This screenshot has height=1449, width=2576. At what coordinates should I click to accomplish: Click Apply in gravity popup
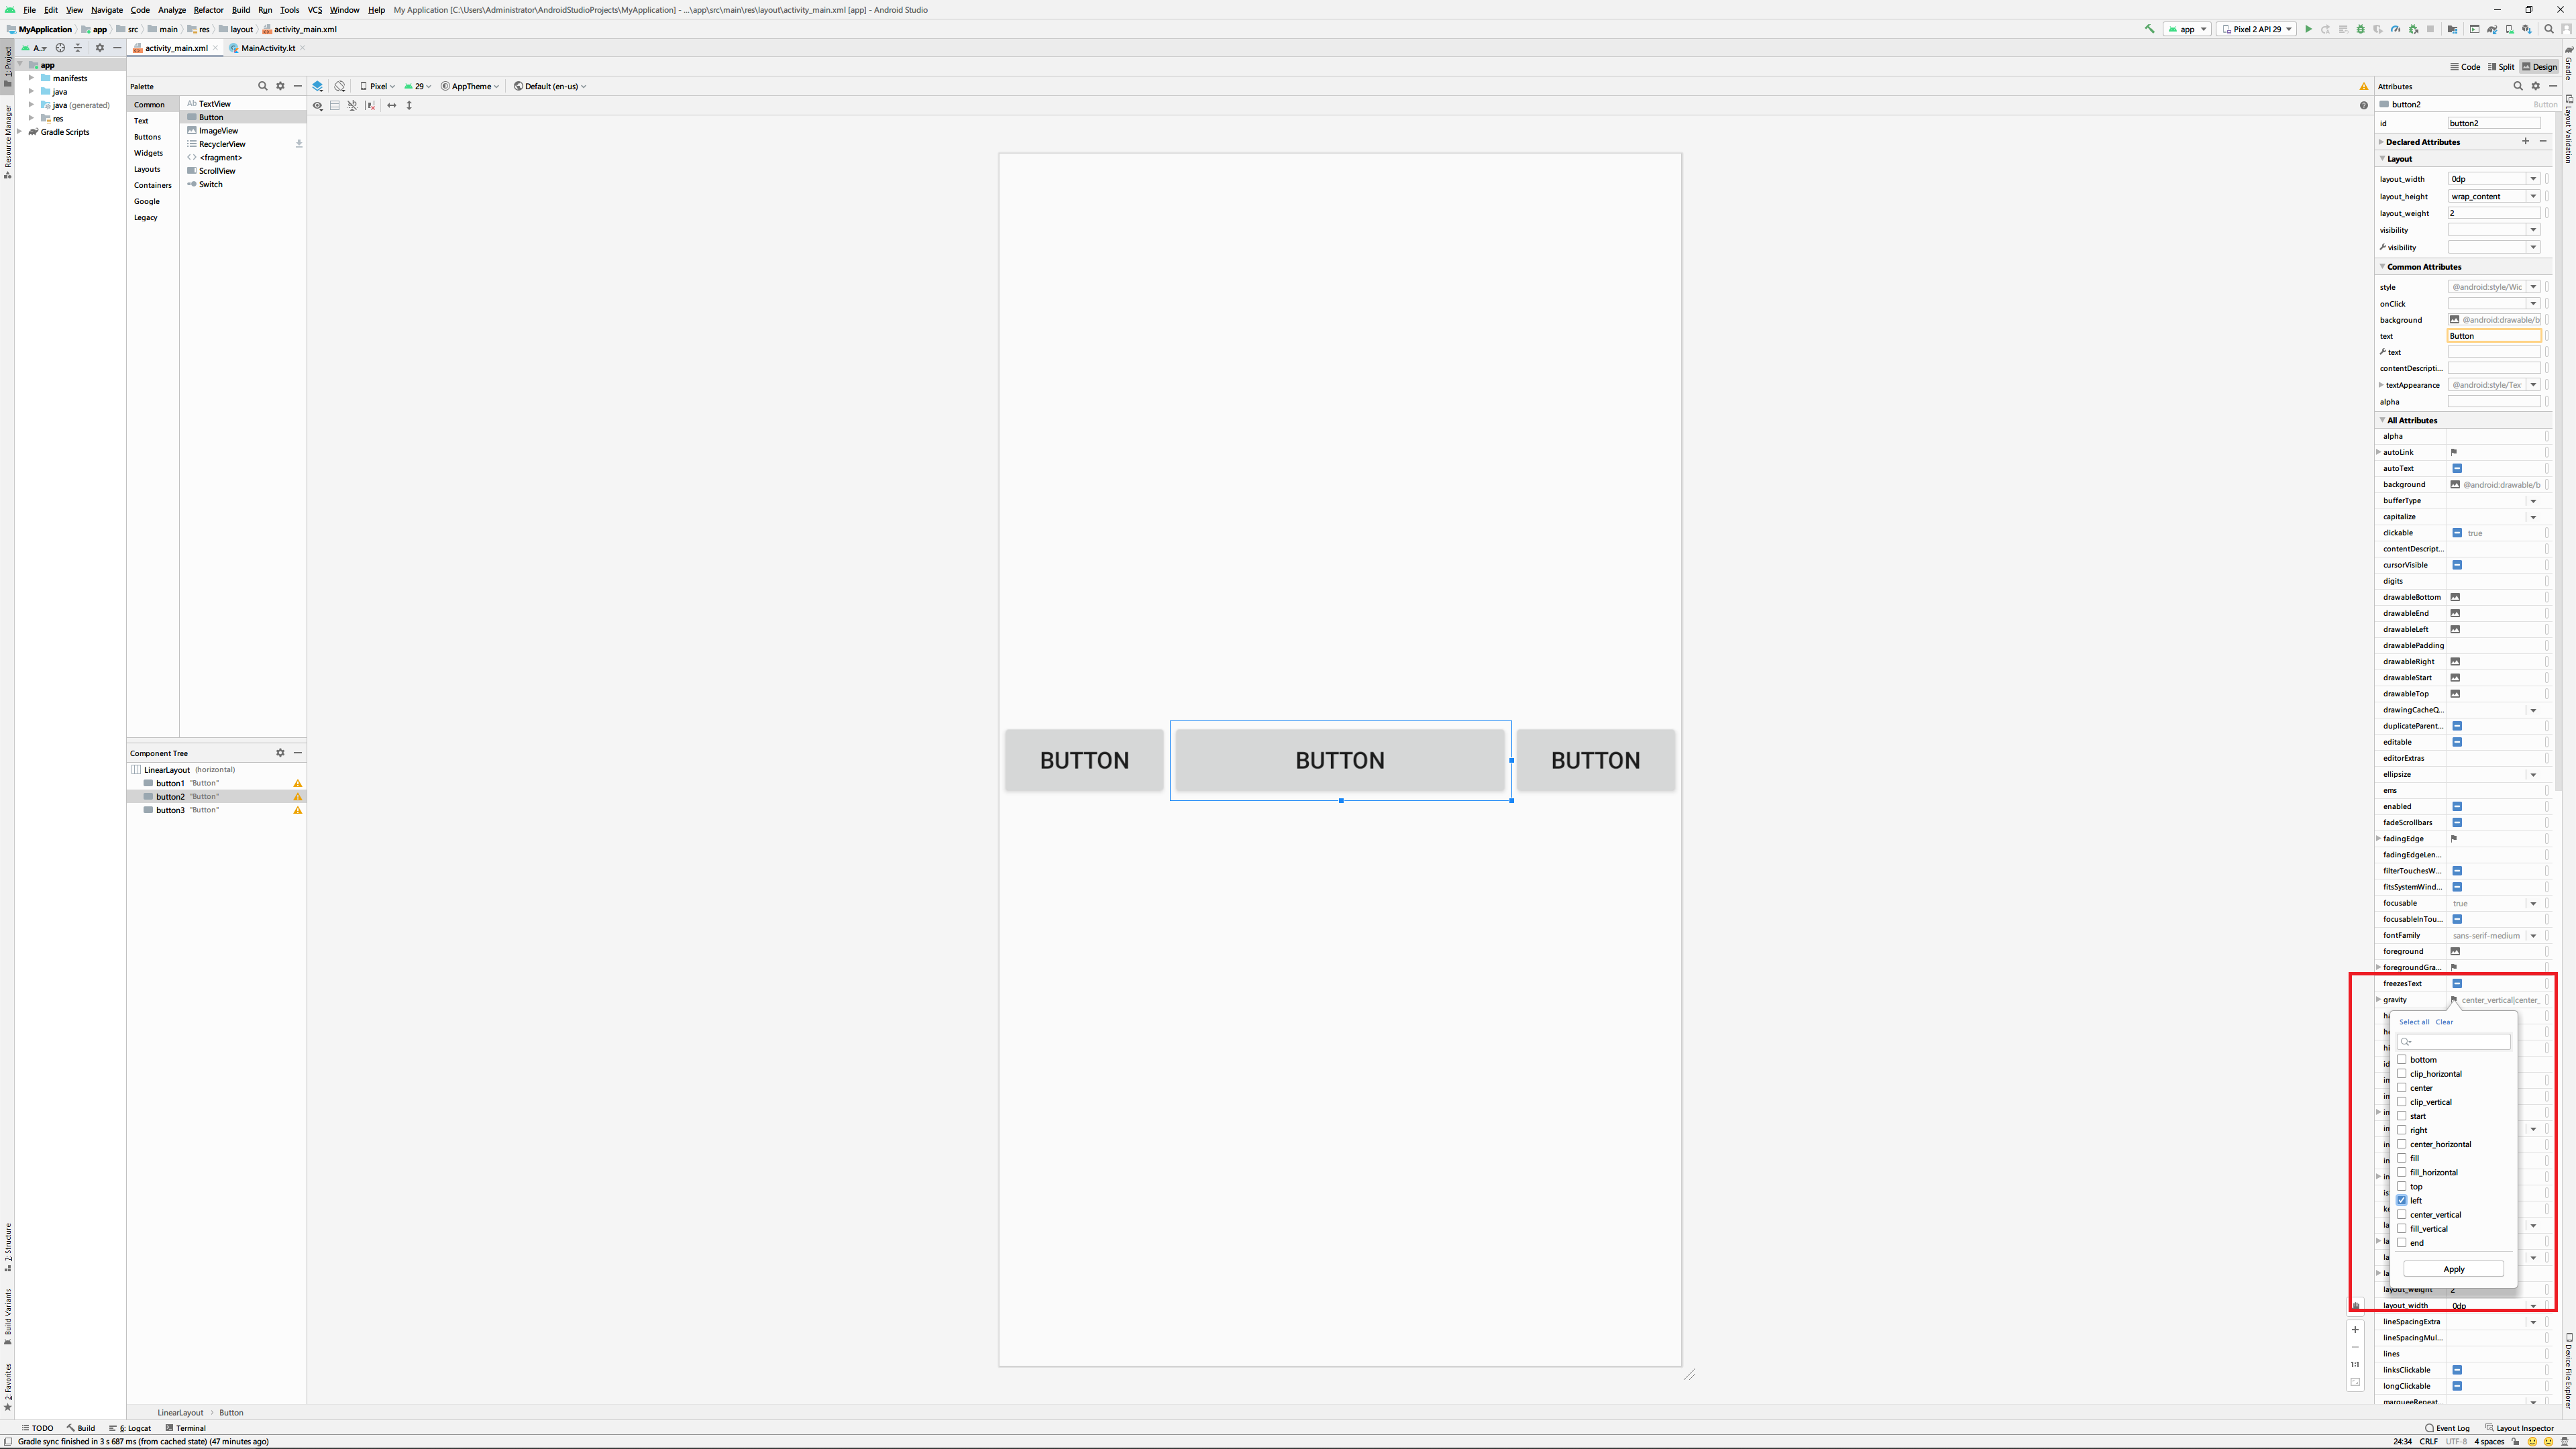[x=2453, y=1269]
